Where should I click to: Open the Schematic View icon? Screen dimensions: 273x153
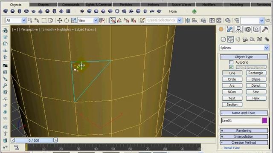[219, 20]
